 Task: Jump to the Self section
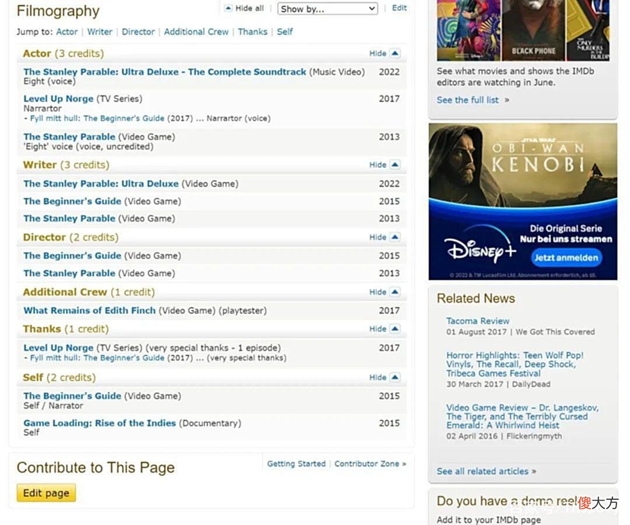[285, 31]
